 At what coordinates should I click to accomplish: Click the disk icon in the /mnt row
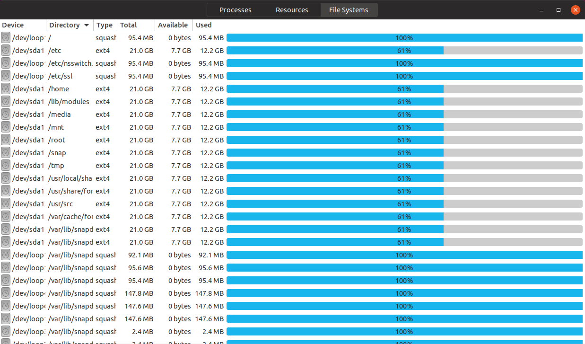point(6,127)
